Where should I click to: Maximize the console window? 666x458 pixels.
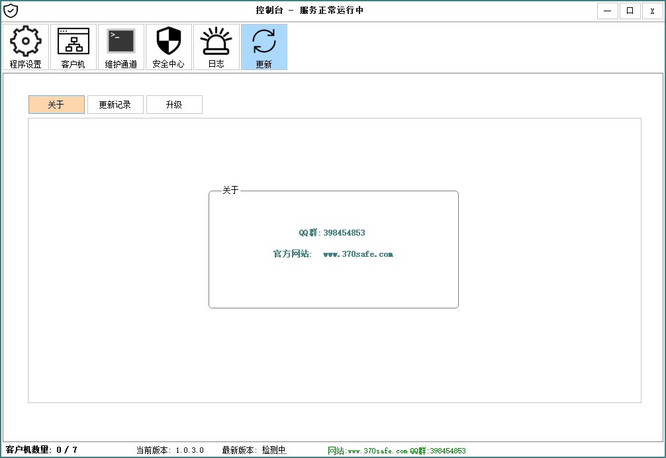coord(630,11)
